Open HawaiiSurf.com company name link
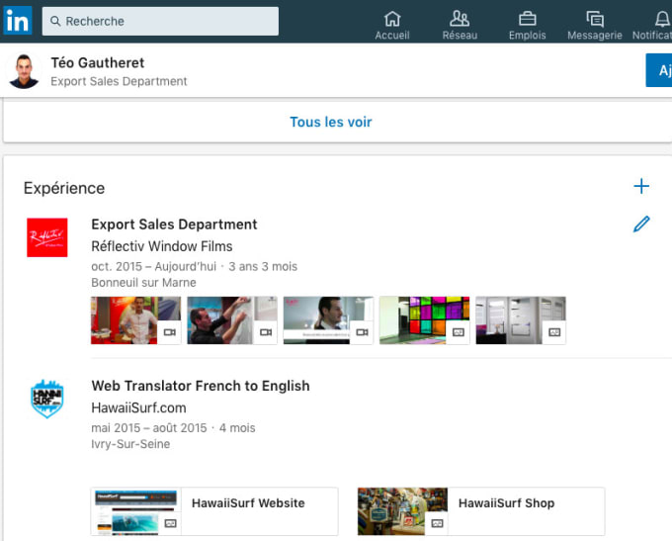672x541 pixels. 139,407
